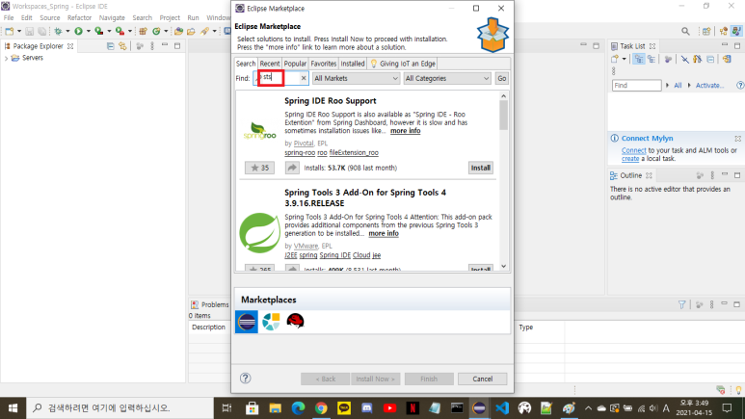Click the Eclipse toolbar search magnifier
Viewport: 745px width, 419px height.
[685, 32]
